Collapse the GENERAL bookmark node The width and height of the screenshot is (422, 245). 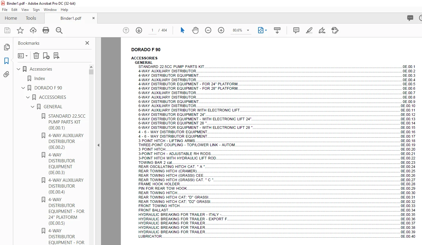click(33, 107)
